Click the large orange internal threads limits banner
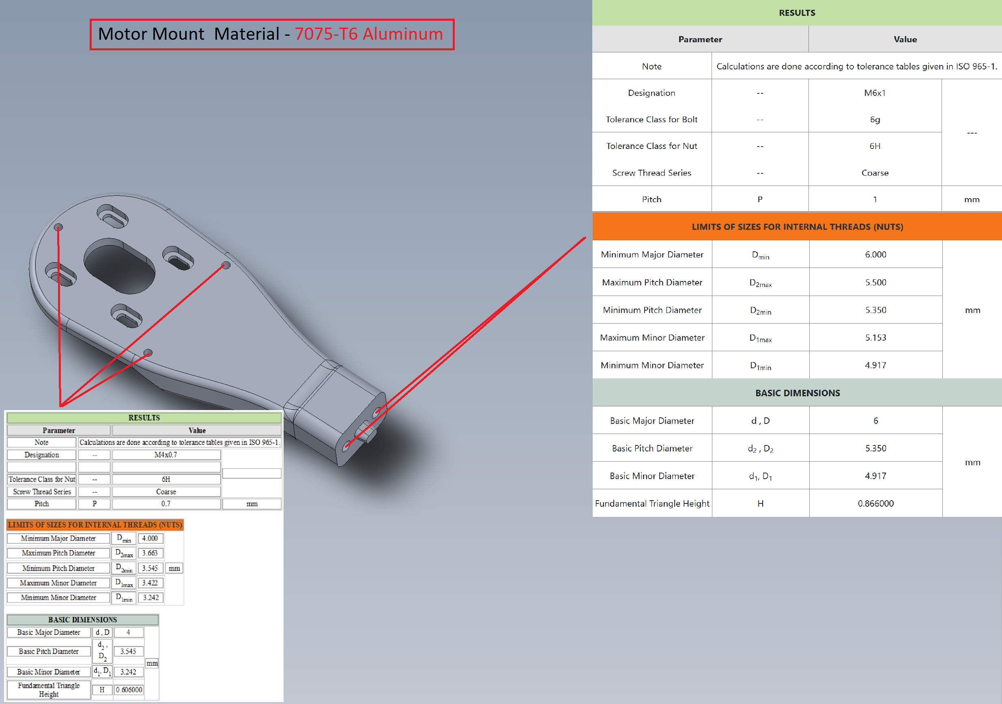Screen dimensions: 1002x704 point(796,226)
